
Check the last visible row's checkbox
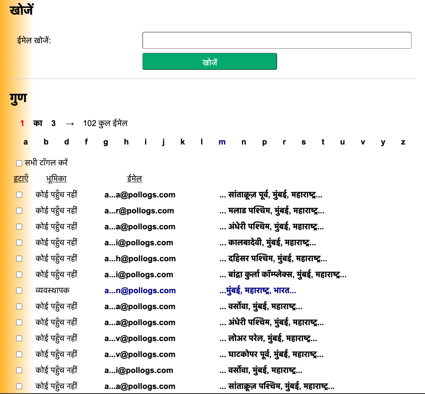(x=19, y=386)
